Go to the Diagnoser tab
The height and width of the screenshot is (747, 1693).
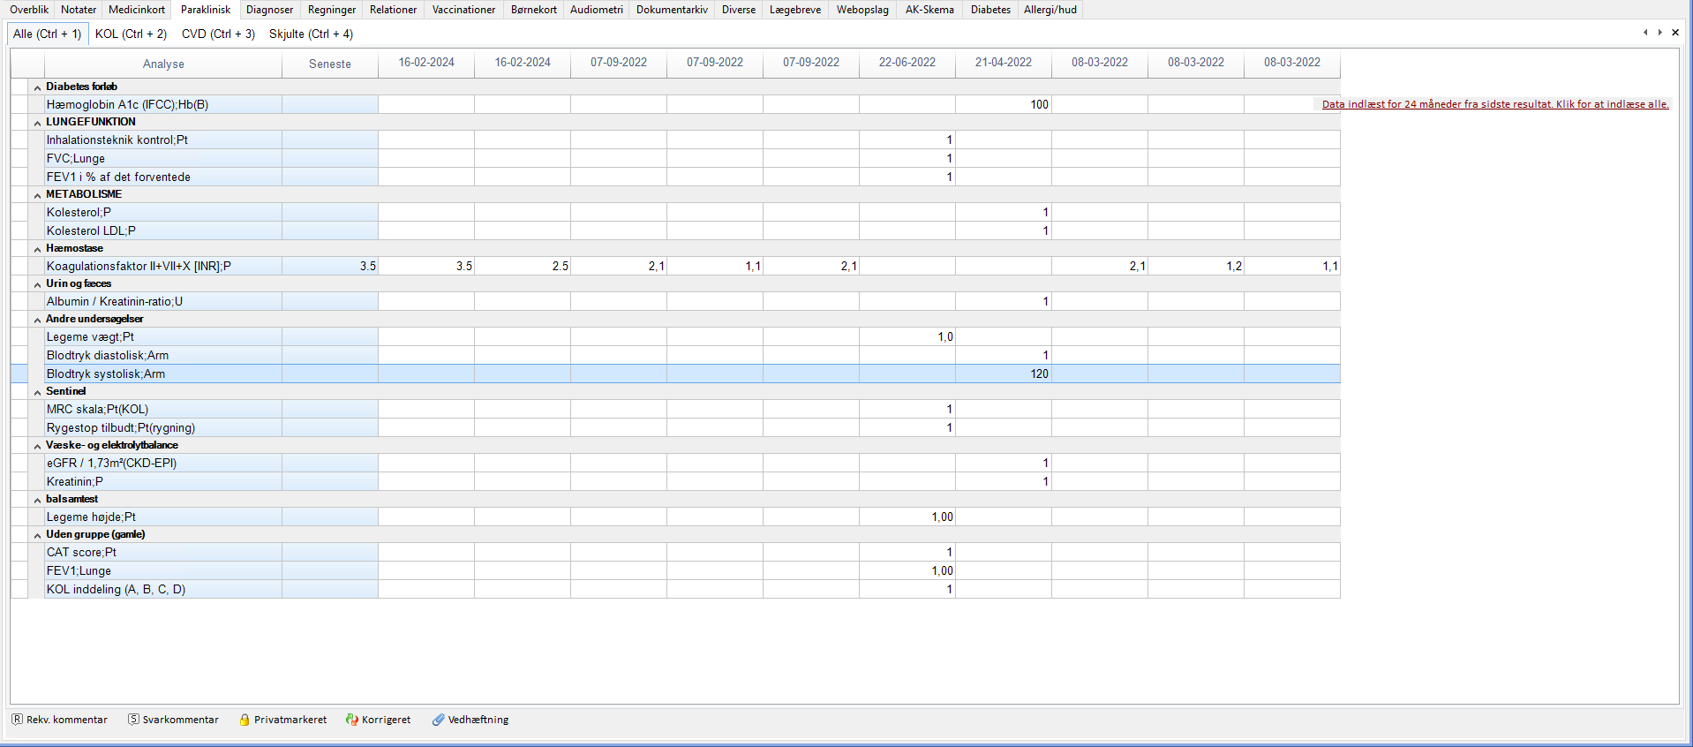pyautogui.click(x=269, y=10)
